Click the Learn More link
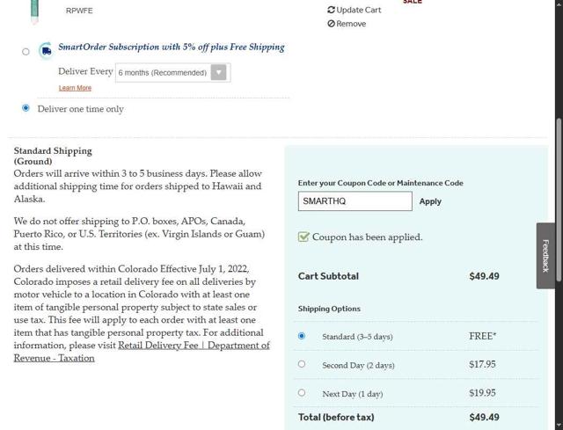Image resolution: width=563 pixels, height=430 pixels. (x=75, y=88)
